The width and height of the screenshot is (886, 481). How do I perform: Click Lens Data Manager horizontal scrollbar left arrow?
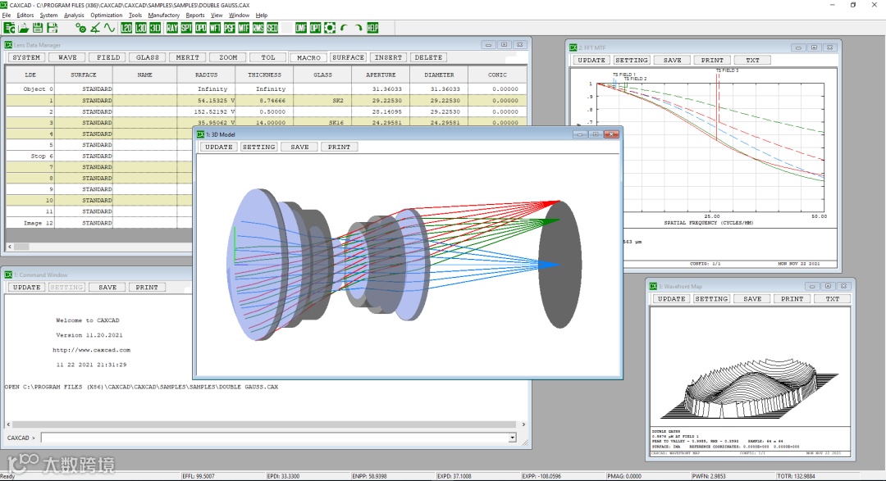tap(10, 247)
